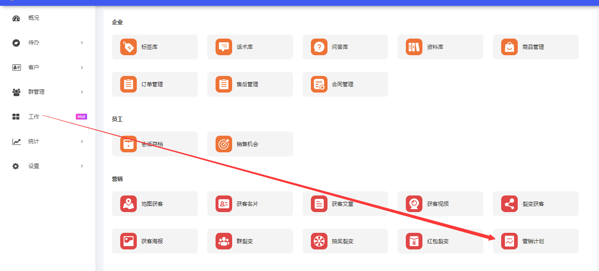Expand the 待办 sidebar menu chevron
This screenshot has height=271, width=599.
(82, 43)
